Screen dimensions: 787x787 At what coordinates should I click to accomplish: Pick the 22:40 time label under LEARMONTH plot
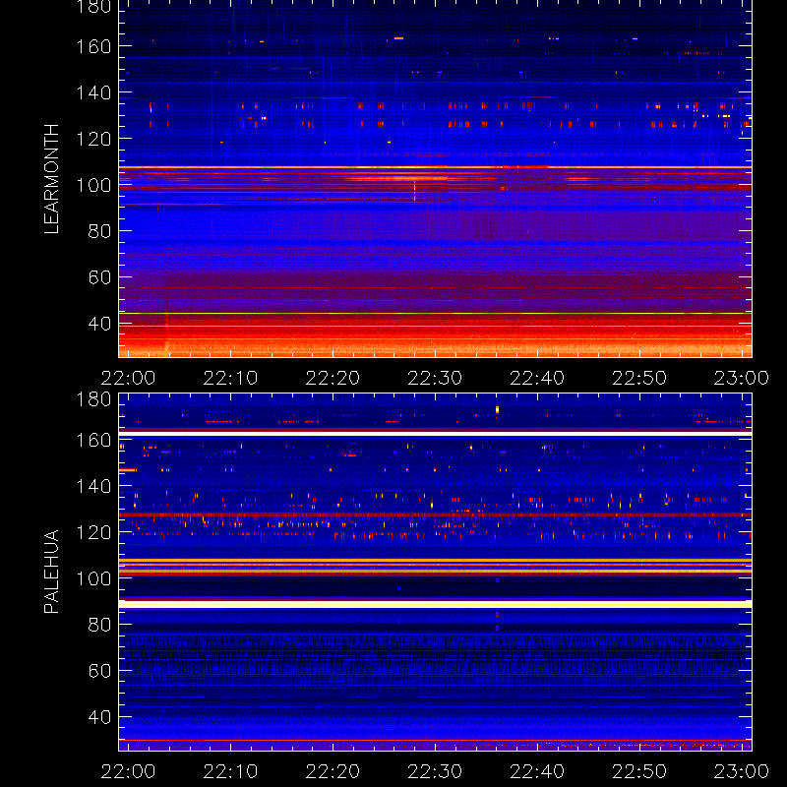(537, 378)
